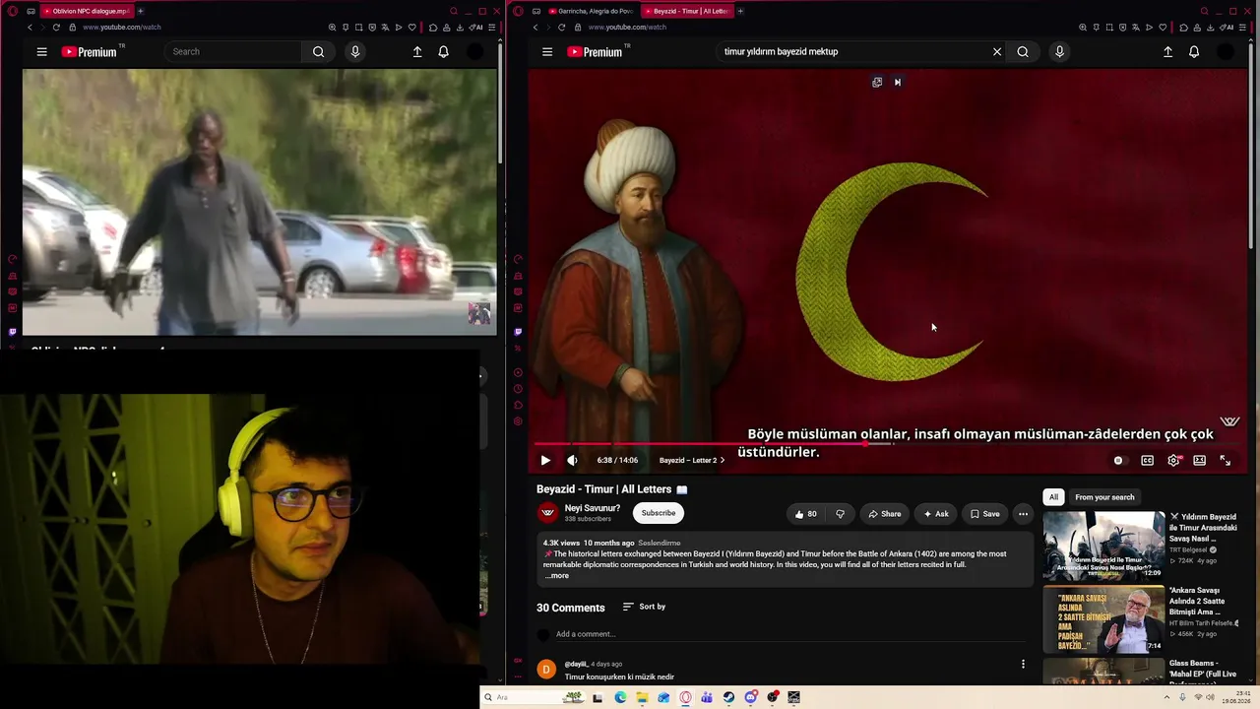Viewport: 1260px width, 709px height.
Task: Toggle the autoplay switch in player controls
Action: pyautogui.click(x=1118, y=460)
